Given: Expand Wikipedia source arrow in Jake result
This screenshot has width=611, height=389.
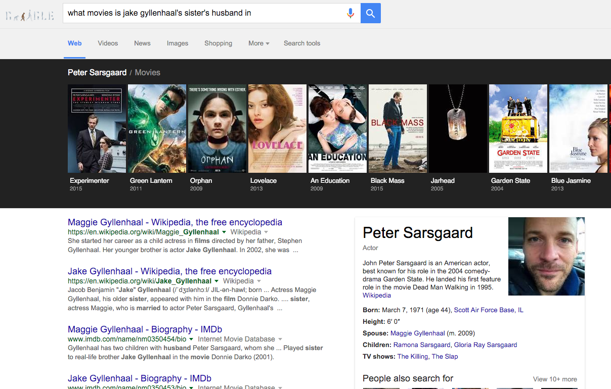Looking at the screenshot, I should tap(258, 281).
